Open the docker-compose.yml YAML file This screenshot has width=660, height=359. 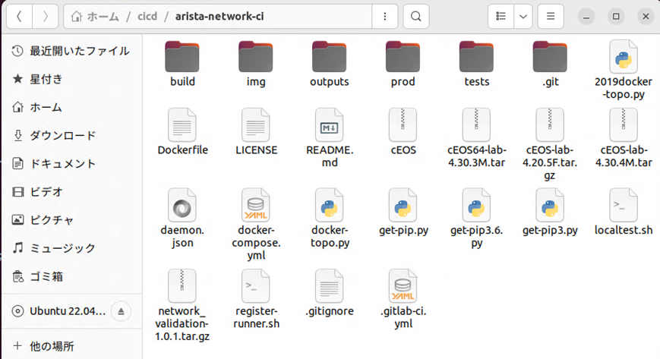coord(256,206)
